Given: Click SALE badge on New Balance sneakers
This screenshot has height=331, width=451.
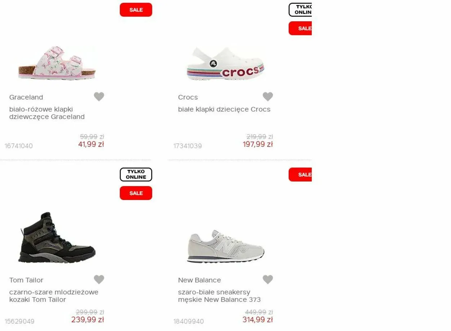Looking at the screenshot, I should click(x=300, y=175).
